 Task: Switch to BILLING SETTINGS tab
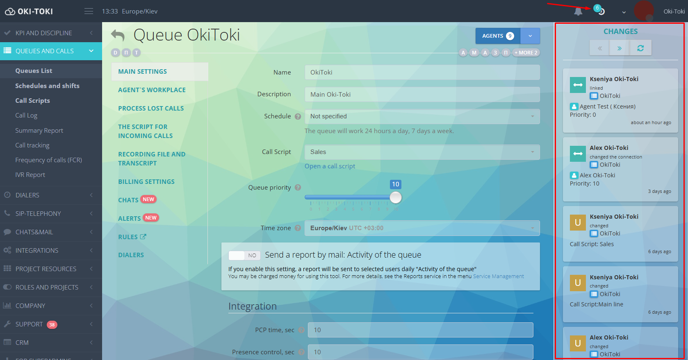click(146, 182)
